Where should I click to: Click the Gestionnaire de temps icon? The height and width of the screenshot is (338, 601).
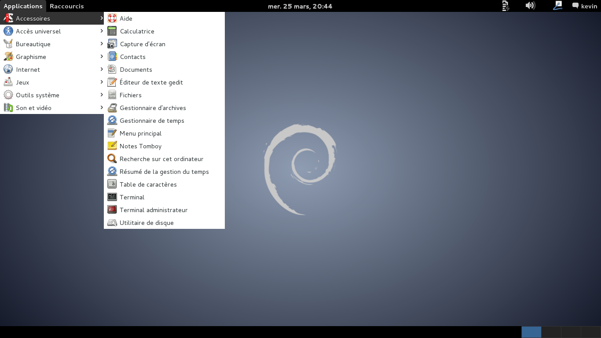click(112, 121)
